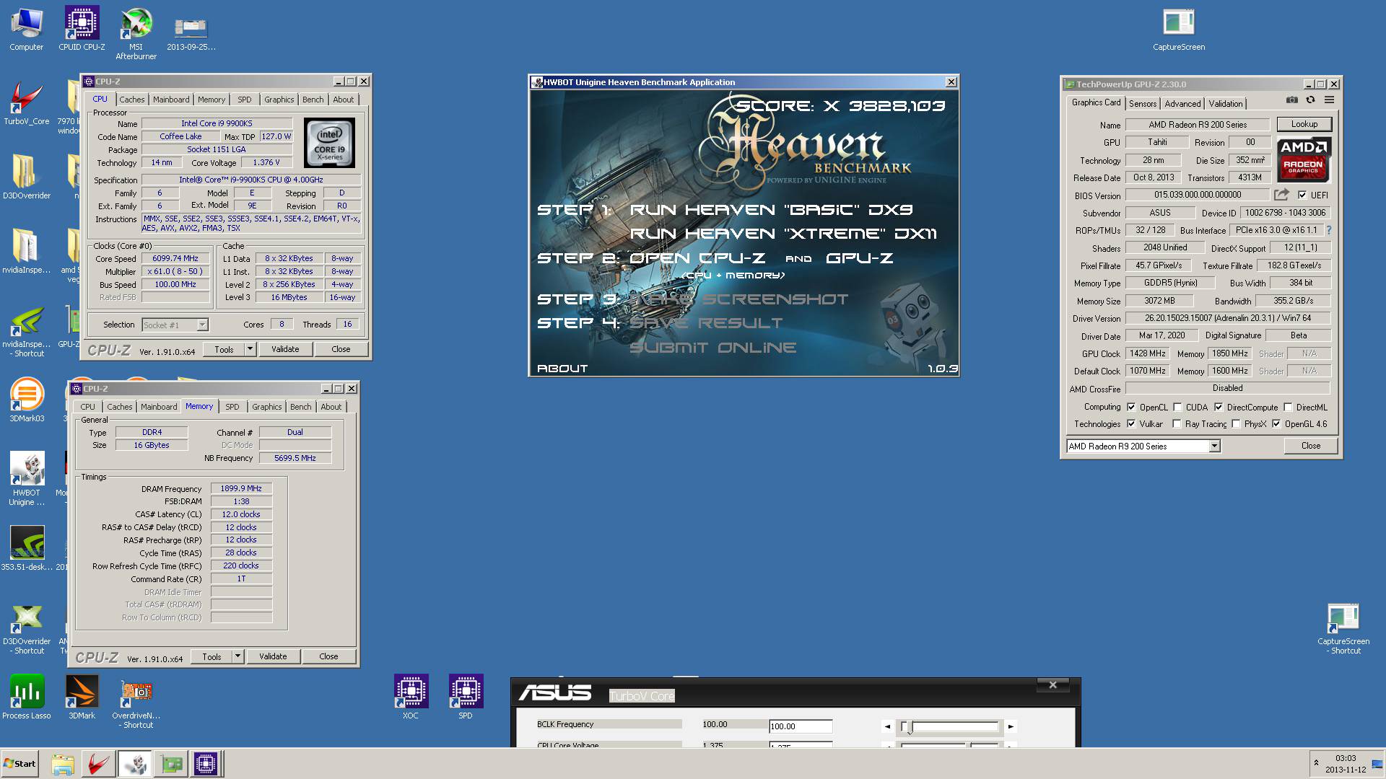Open MSI Afterburner desktop icon
The height and width of the screenshot is (779, 1386).
[136, 34]
